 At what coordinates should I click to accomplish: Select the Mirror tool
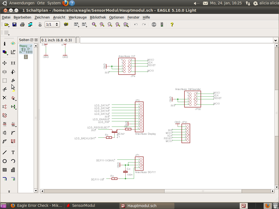5,72
